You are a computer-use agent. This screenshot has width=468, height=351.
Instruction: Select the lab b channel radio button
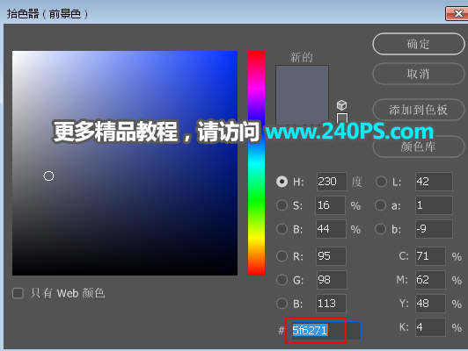pos(381,229)
